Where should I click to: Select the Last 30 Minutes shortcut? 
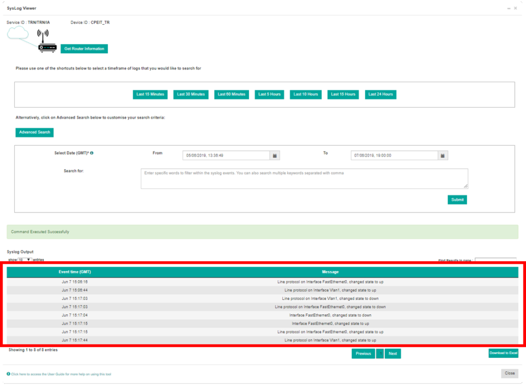[190, 94]
